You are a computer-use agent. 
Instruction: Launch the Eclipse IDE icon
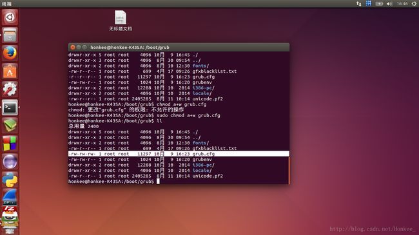pos(10,162)
